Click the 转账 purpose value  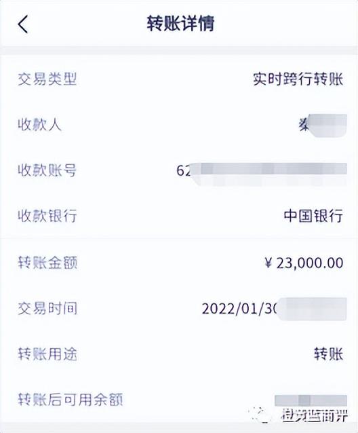click(328, 354)
